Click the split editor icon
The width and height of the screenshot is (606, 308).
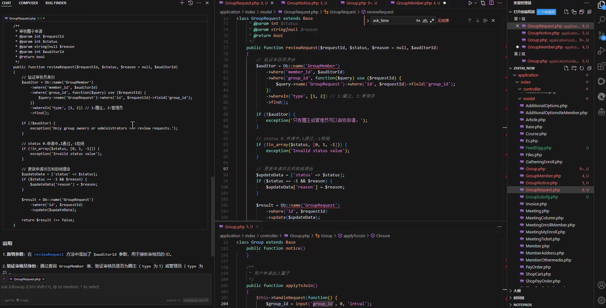click(491, 3)
